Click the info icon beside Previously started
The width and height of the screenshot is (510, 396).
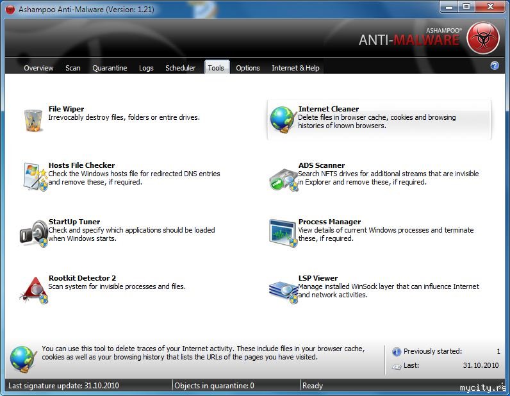pos(397,352)
